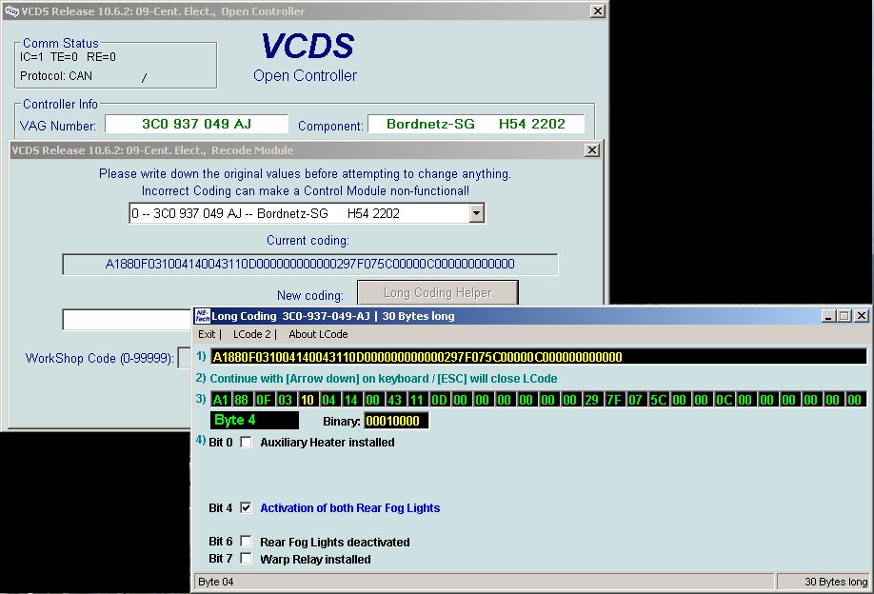The image size is (874, 594).
Task: Select byte 3 value 03
Action: point(286,400)
